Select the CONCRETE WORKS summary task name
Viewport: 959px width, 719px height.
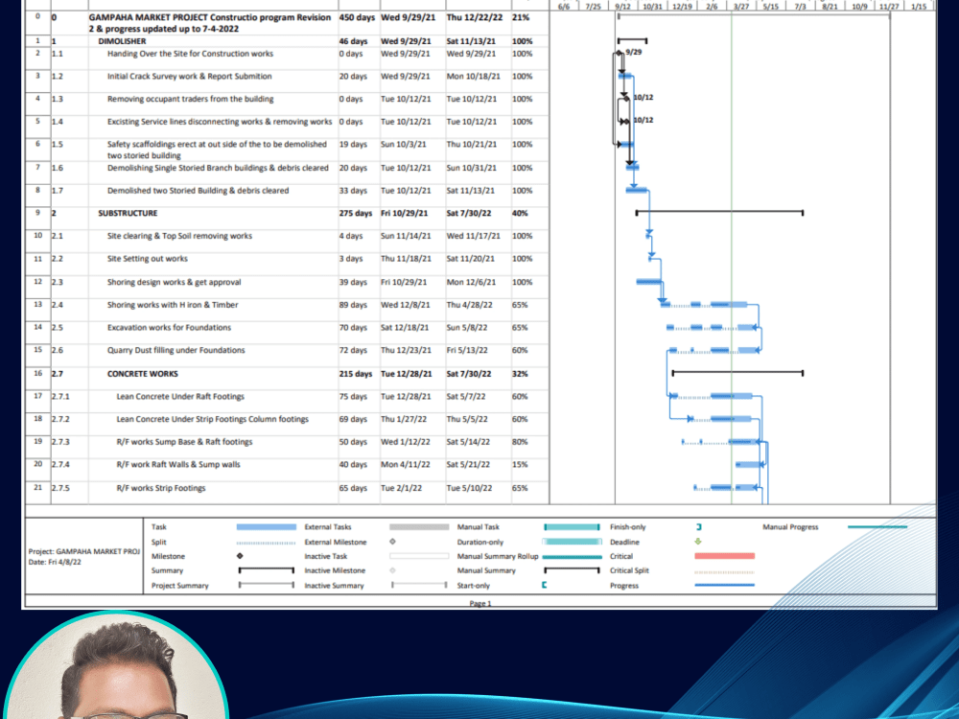click(143, 374)
